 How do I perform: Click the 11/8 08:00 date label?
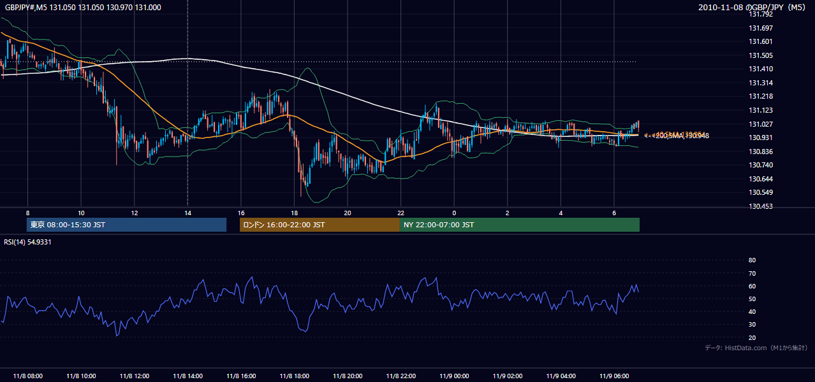coord(27,376)
